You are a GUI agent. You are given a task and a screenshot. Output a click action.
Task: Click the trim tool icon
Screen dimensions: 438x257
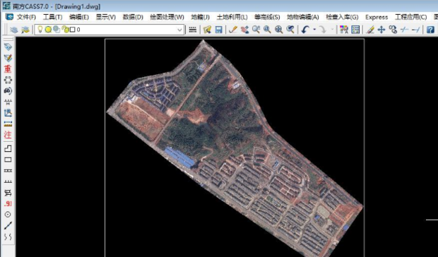coord(405,30)
